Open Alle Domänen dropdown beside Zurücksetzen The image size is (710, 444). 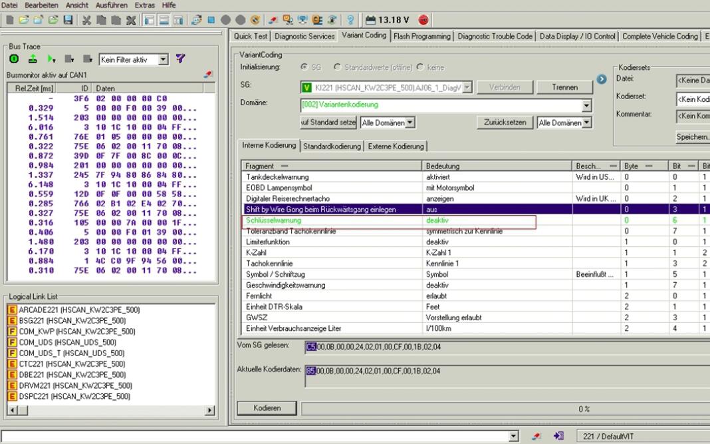(x=586, y=122)
